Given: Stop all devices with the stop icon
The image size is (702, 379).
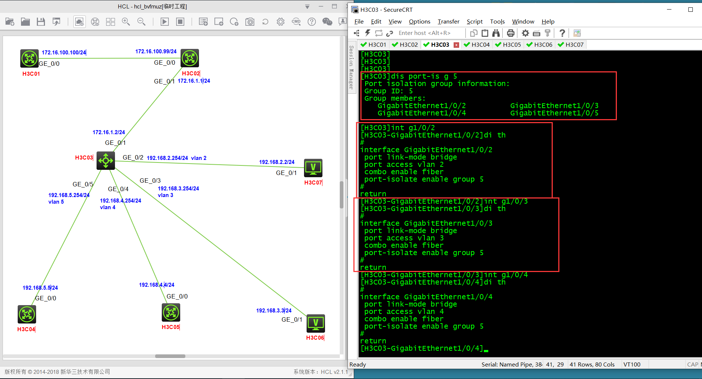Looking at the screenshot, I should (180, 22).
